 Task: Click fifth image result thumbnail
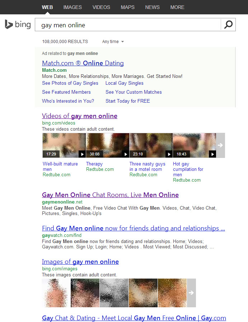point(172,293)
